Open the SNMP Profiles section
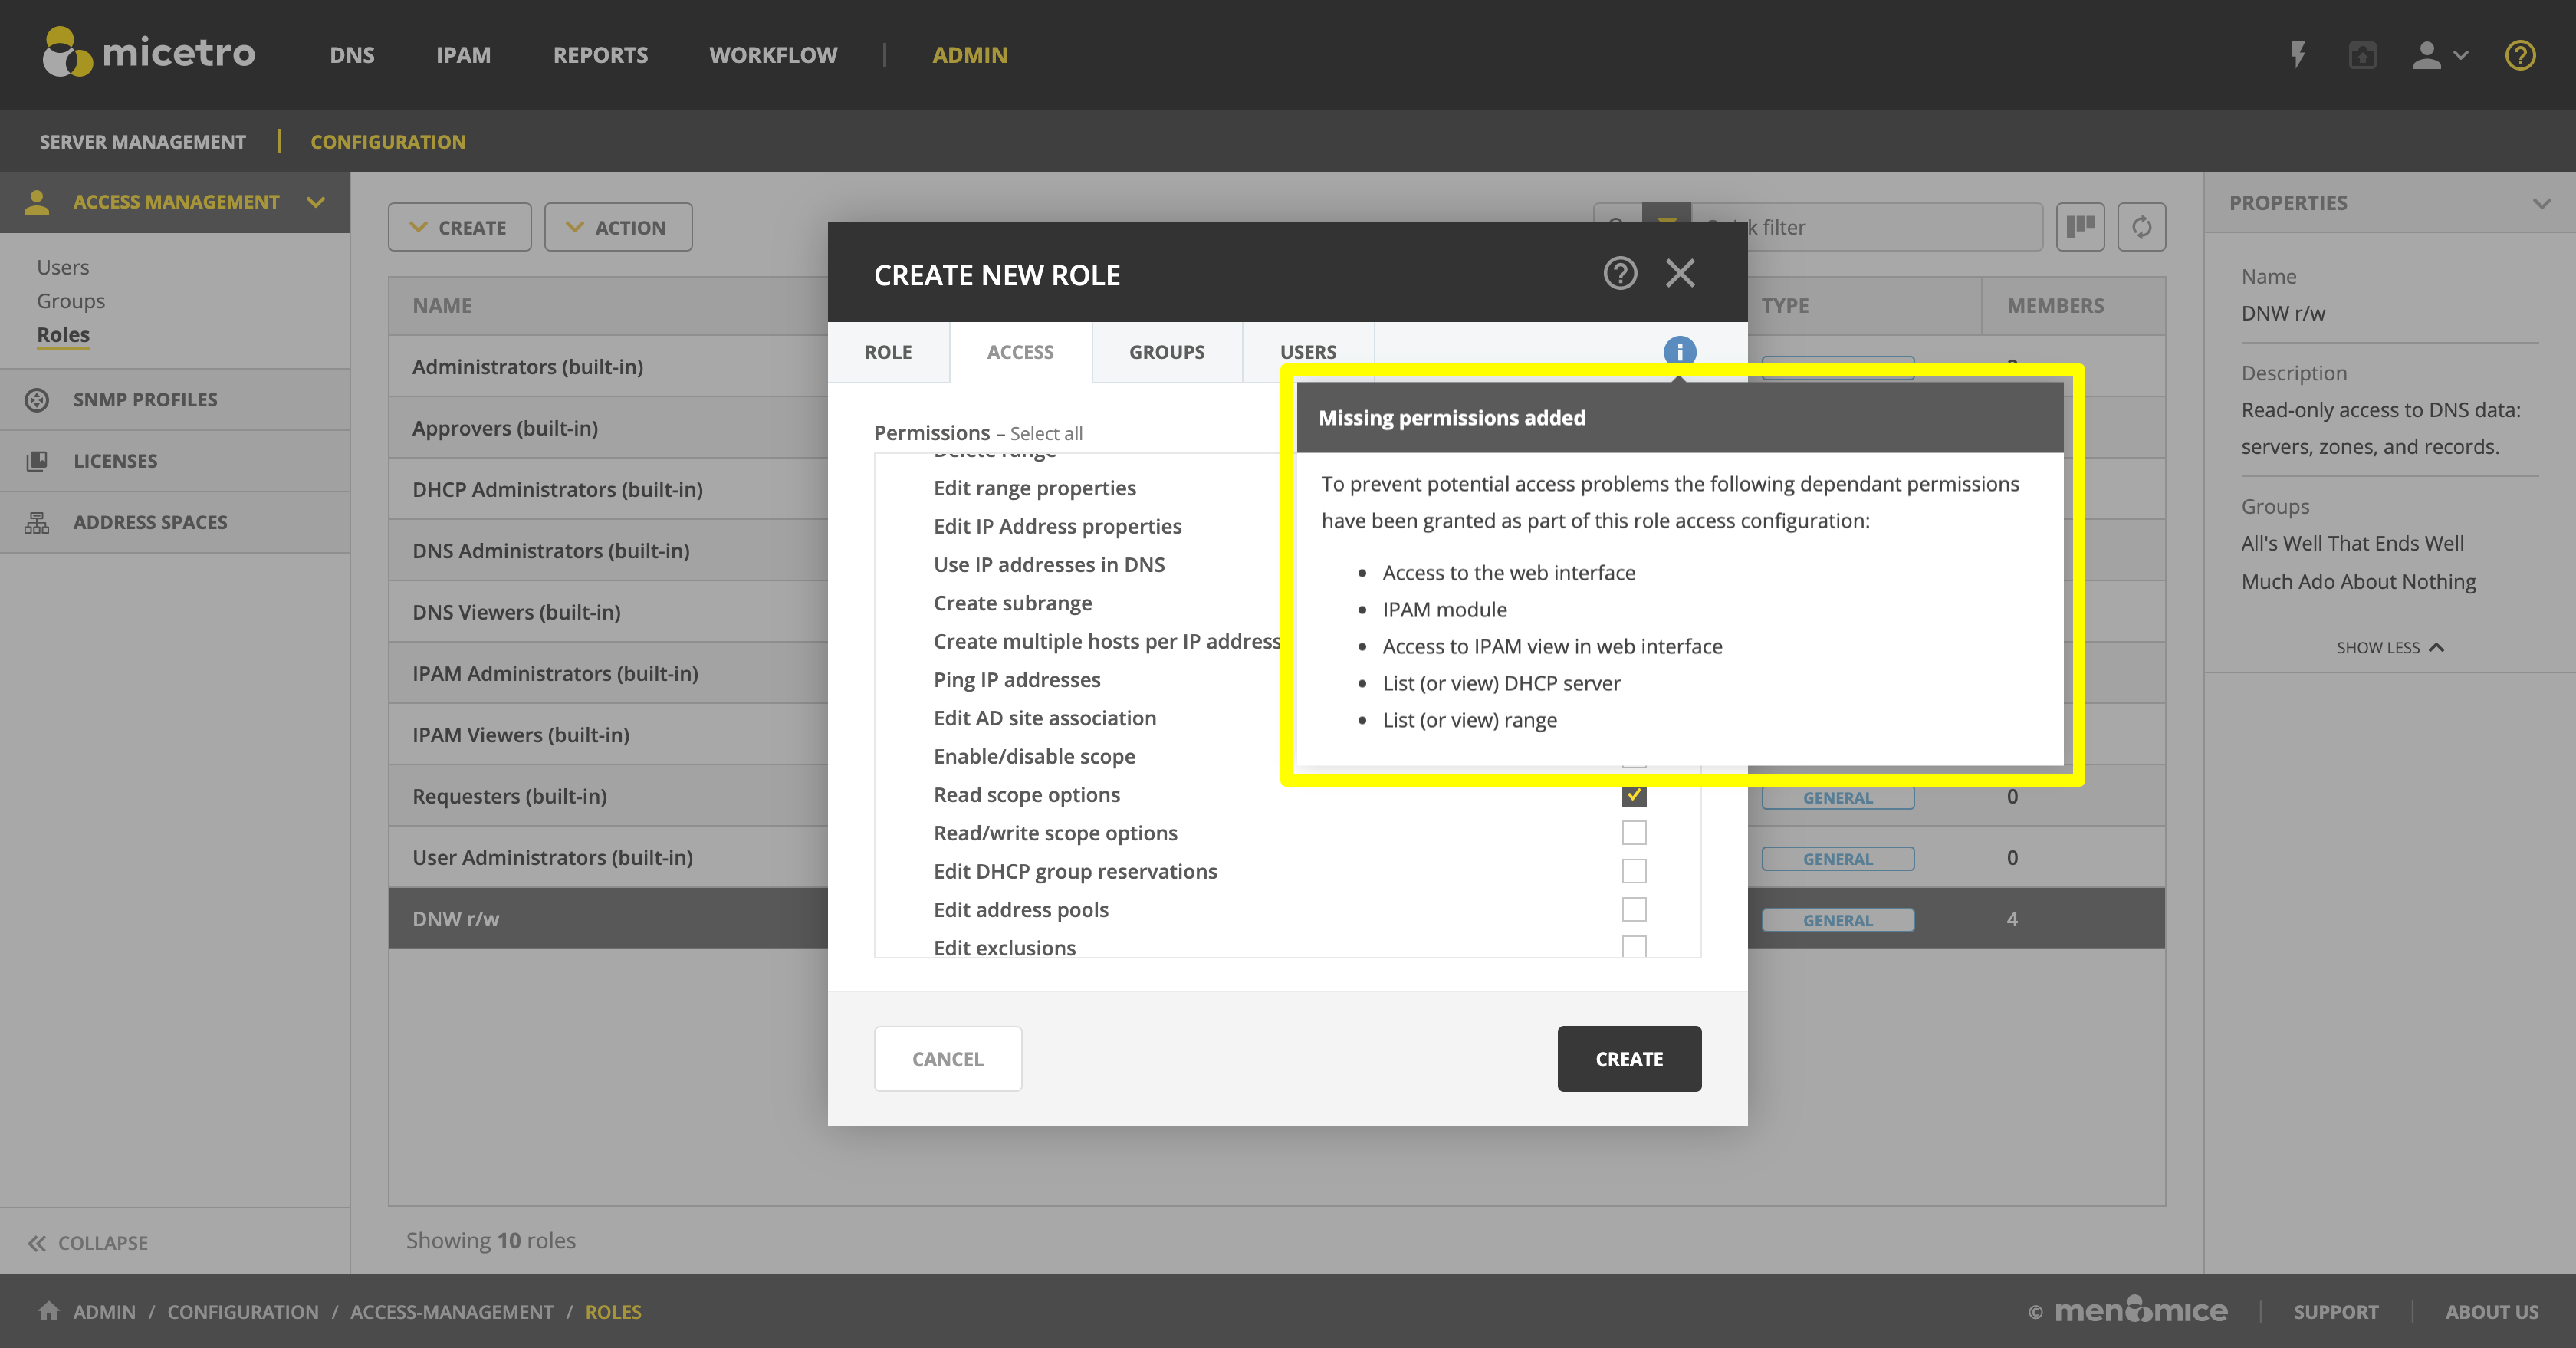The height and width of the screenshot is (1348, 2576). (145, 399)
